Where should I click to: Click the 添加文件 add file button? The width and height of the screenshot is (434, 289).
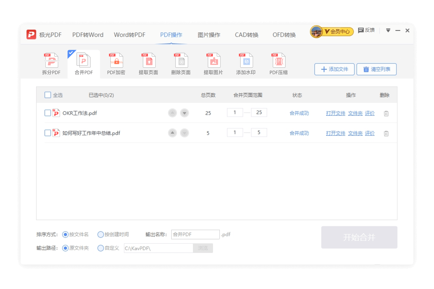pyautogui.click(x=334, y=69)
